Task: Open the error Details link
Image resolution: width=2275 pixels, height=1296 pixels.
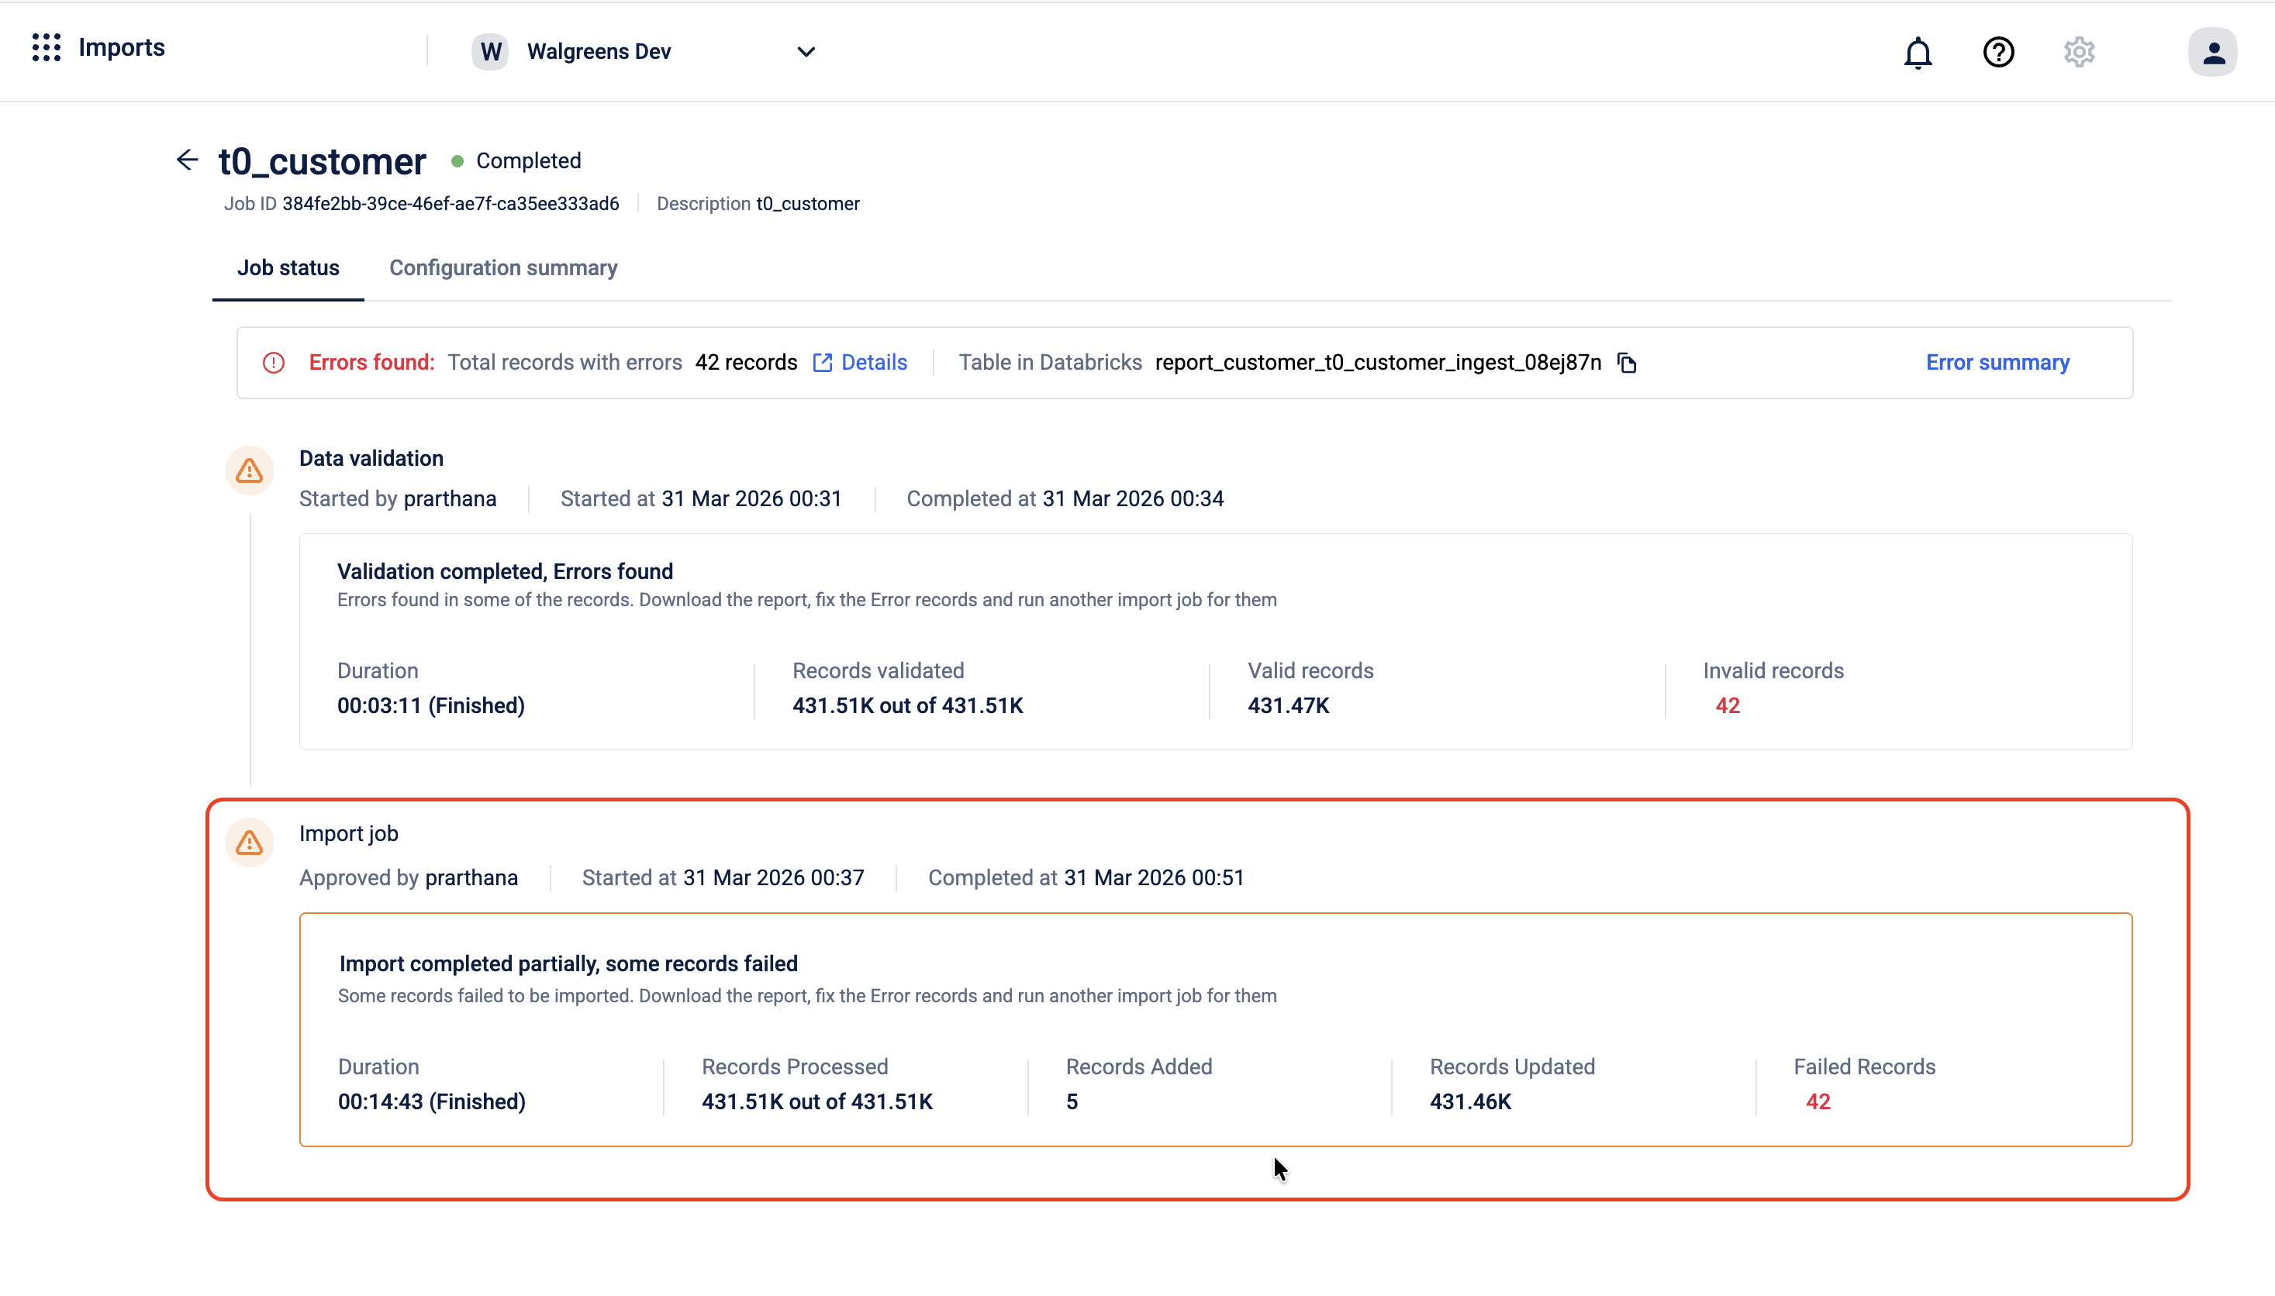Action: pyautogui.click(x=860, y=364)
